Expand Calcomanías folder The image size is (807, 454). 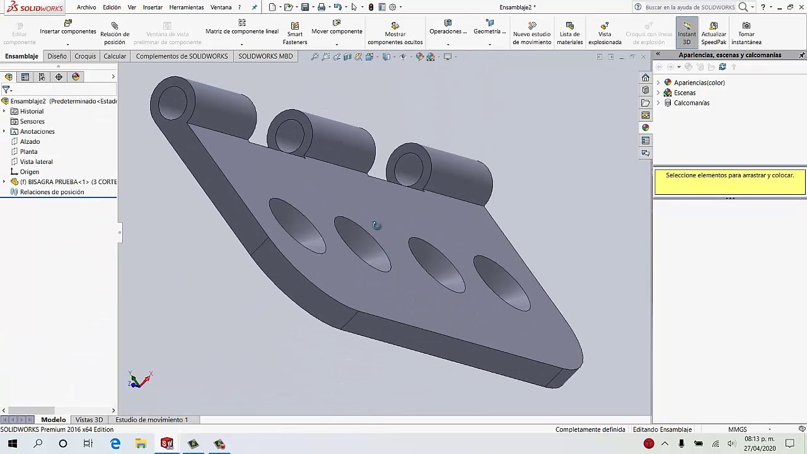[658, 103]
